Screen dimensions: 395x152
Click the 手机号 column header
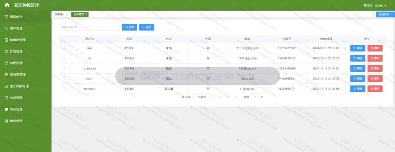click(287, 39)
